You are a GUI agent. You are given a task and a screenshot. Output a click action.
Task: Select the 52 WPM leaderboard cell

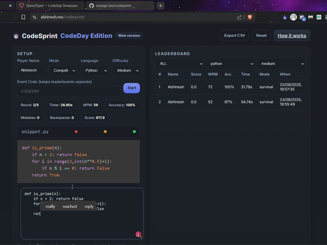pyautogui.click(x=210, y=102)
